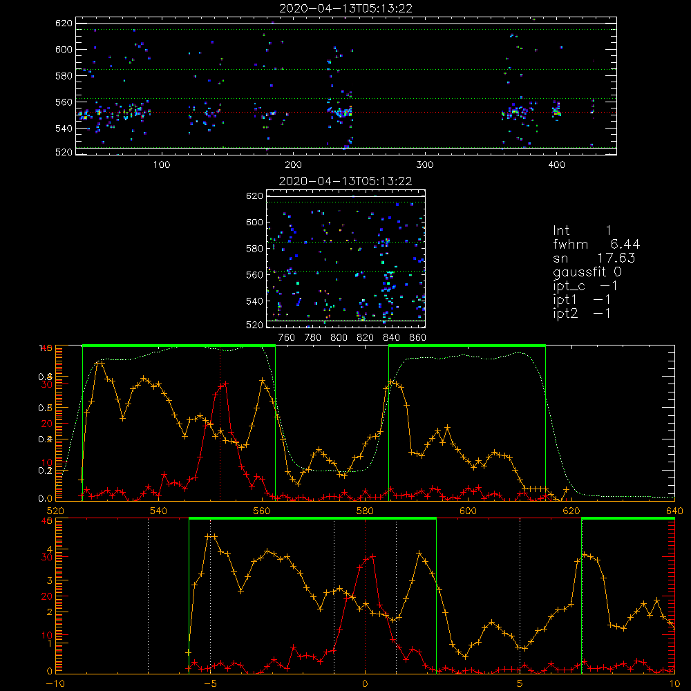
Task: Click the 0 x-axis label of bottom plot
Action: tap(365, 683)
